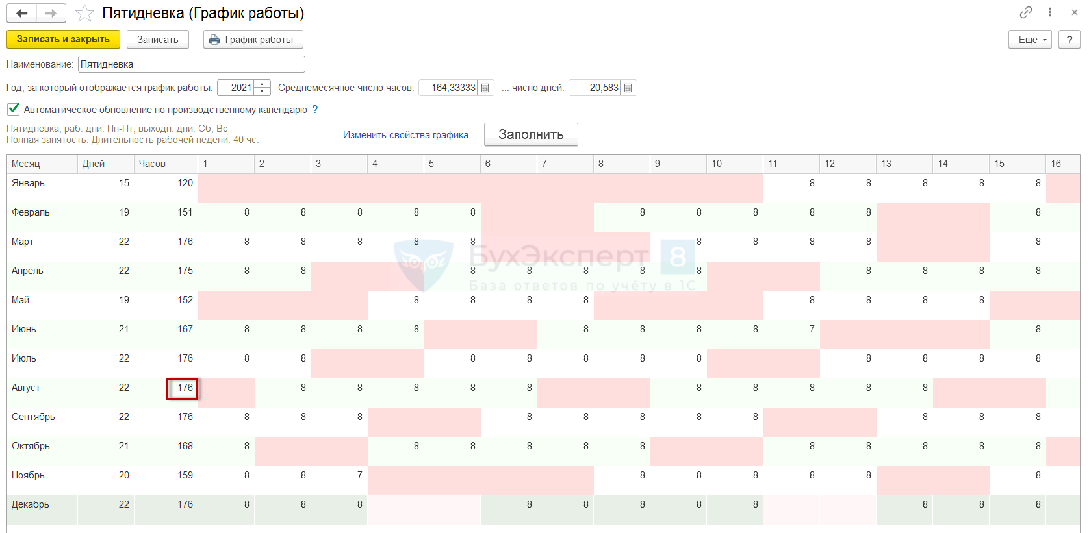The width and height of the screenshot is (1089, 533).
Task: Click printer icon on График работы button
Action: click(214, 40)
